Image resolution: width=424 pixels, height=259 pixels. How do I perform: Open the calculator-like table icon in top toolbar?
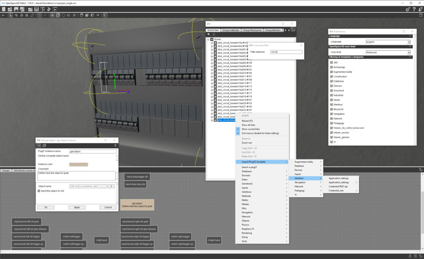(36, 9)
